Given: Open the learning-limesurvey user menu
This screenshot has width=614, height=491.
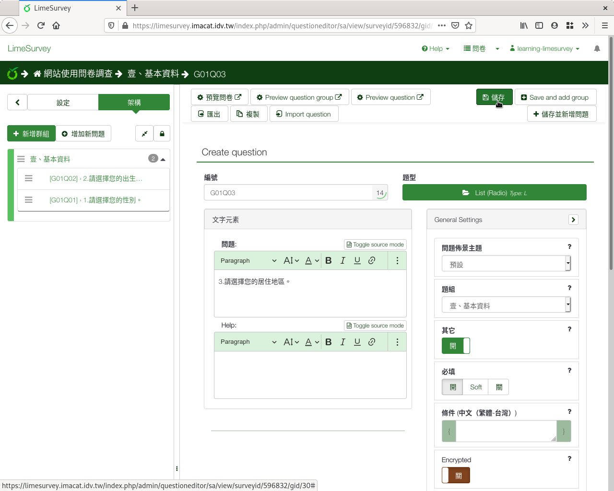Looking at the screenshot, I should click(x=544, y=48).
